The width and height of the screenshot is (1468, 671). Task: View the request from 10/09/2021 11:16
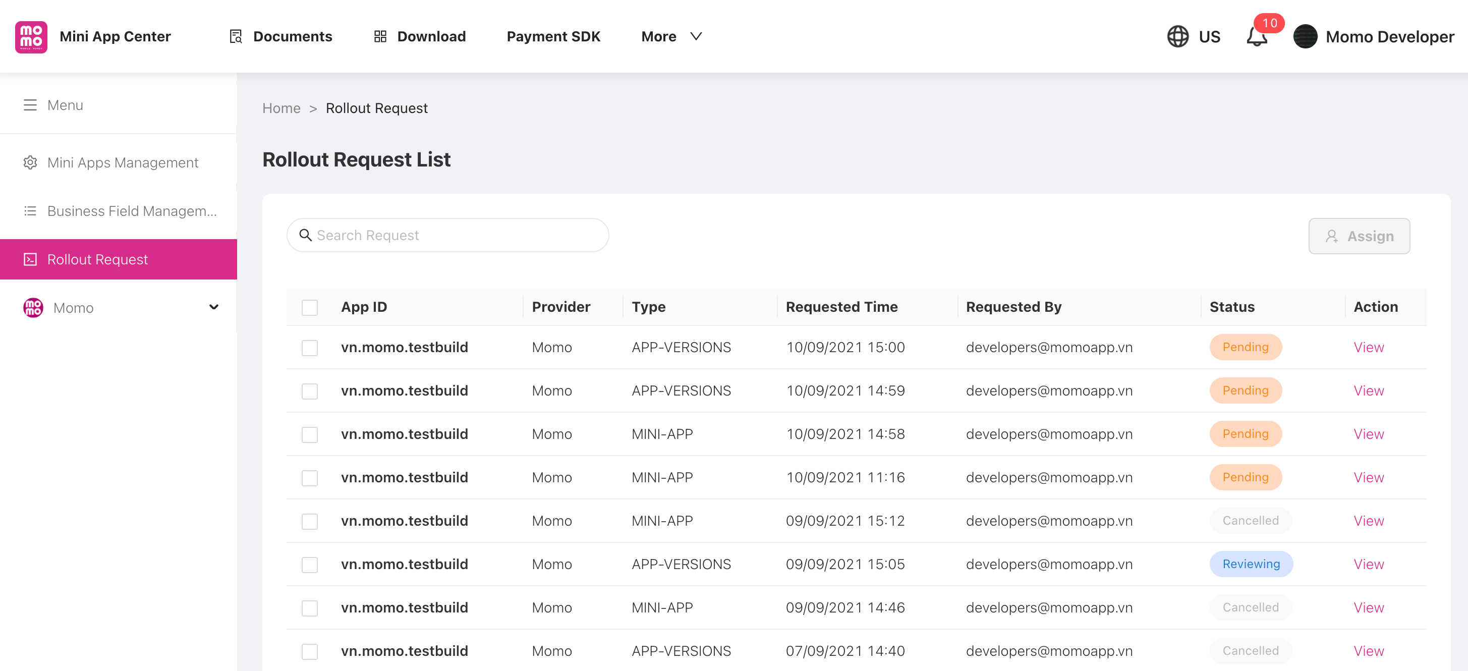coord(1368,477)
